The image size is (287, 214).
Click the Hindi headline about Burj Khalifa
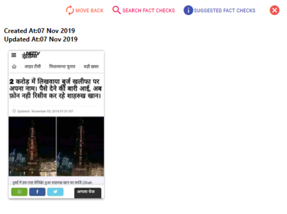[55, 88]
